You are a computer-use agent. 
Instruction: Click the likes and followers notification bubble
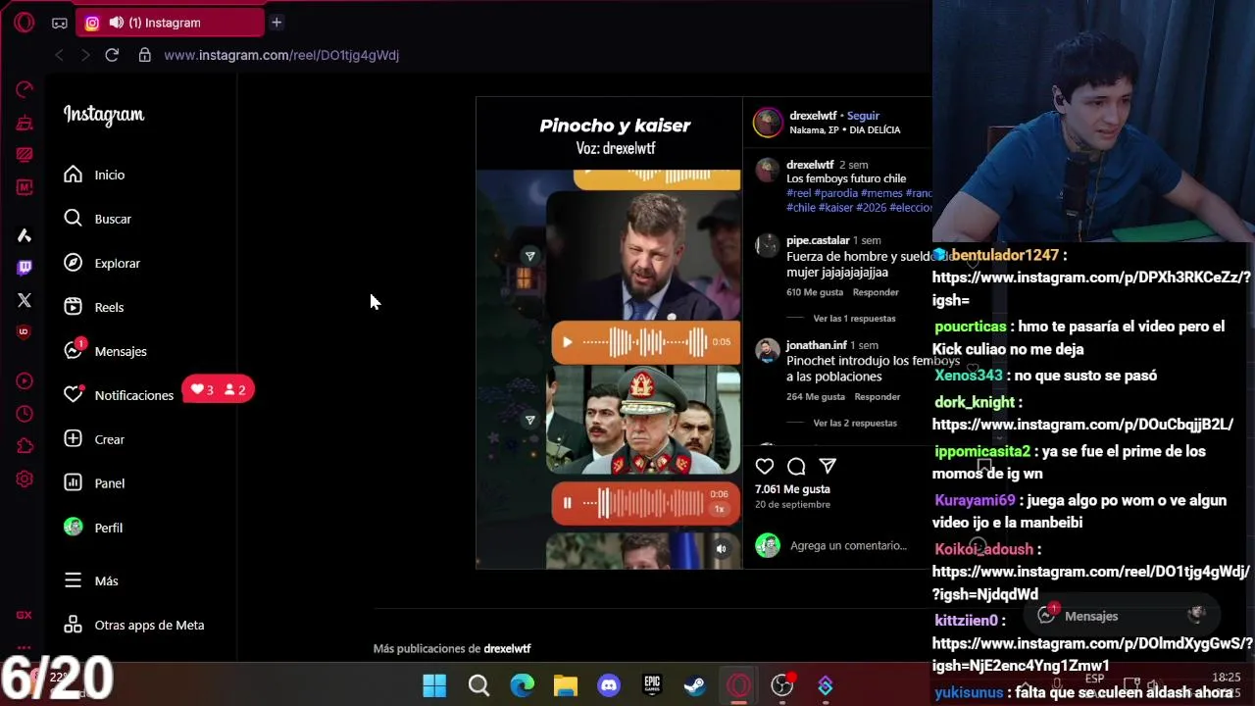(218, 389)
